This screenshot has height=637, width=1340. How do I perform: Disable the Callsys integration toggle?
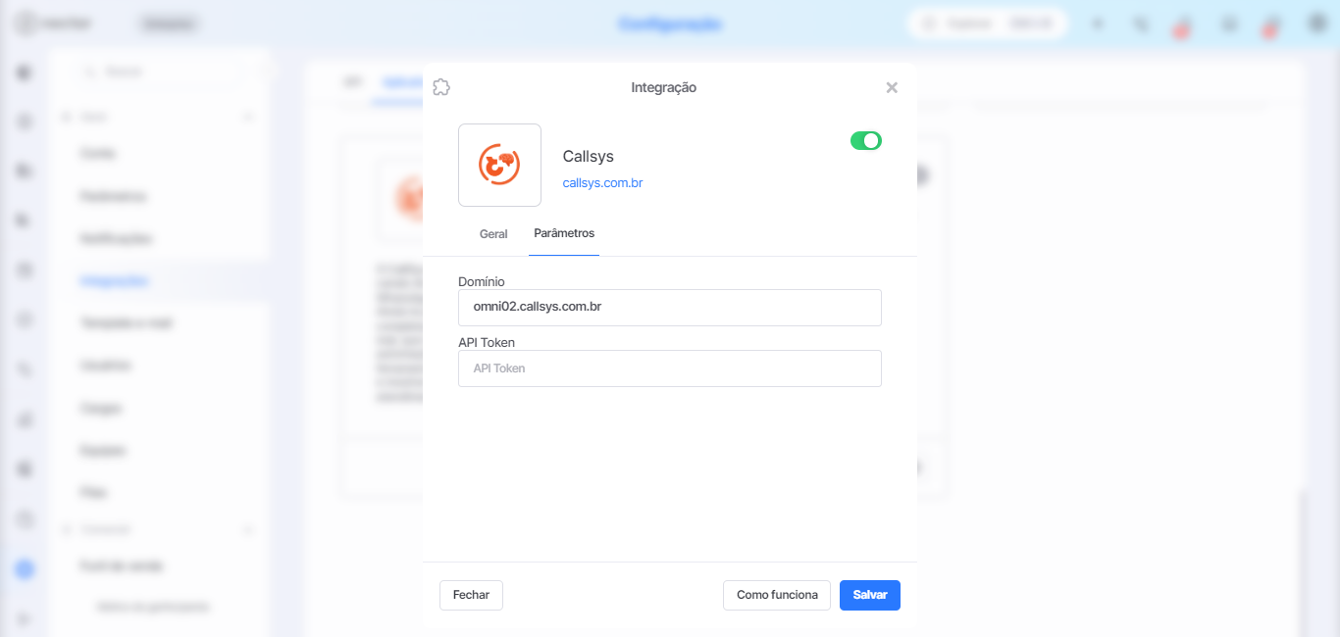pyautogui.click(x=866, y=141)
